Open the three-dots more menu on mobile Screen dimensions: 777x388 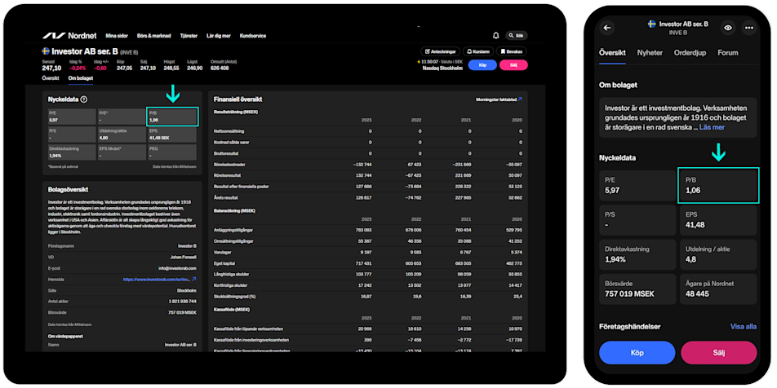click(x=748, y=27)
